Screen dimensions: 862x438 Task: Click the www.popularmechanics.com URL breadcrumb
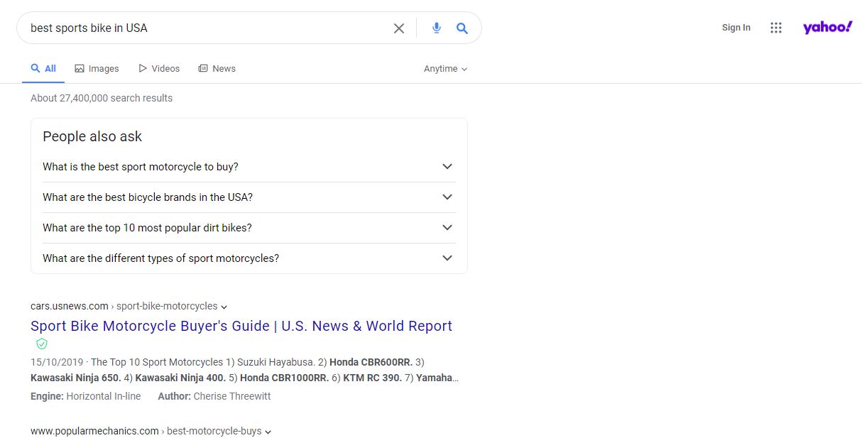(146, 432)
